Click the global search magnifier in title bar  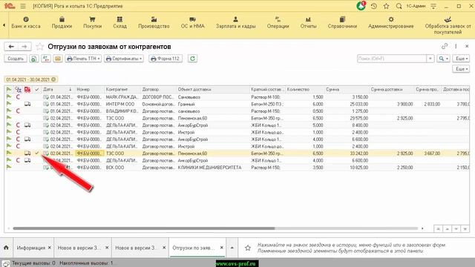(x=399, y=6)
